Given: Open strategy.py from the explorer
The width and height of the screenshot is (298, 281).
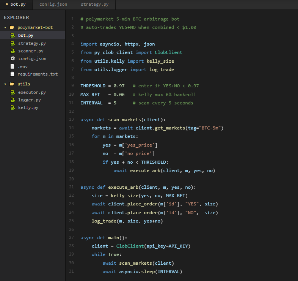Looking at the screenshot, I should coord(32,43).
